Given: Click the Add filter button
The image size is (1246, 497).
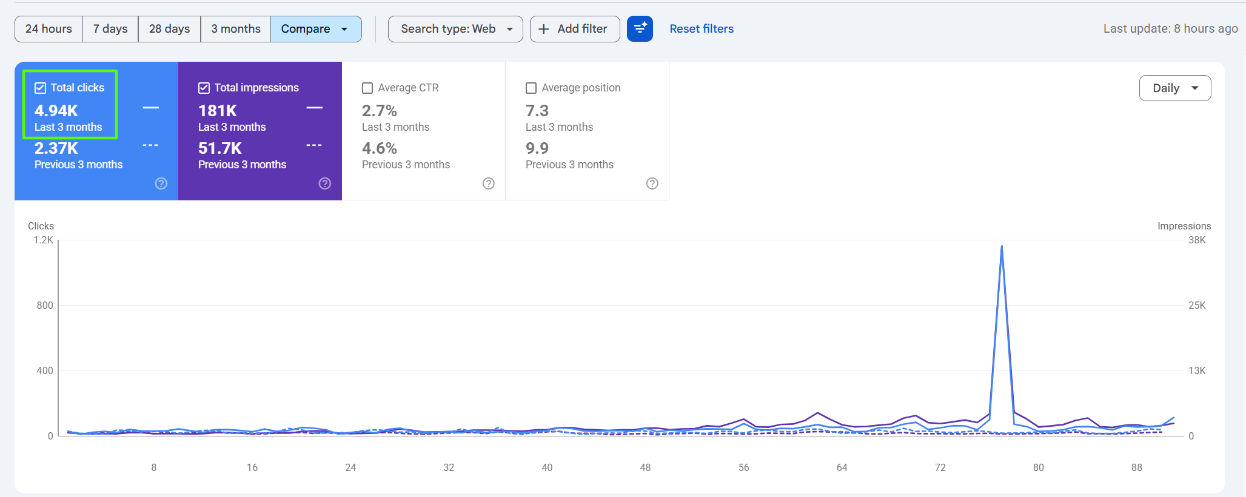Looking at the screenshot, I should [575, 29].
